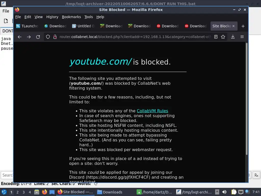This screenshot has width=261, height=196.
Task: Bookmark this page with the star icon
Action: 223,37
